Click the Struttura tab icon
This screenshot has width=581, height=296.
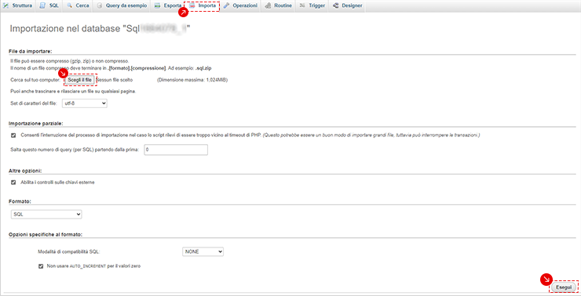click(x=6, y=6)
